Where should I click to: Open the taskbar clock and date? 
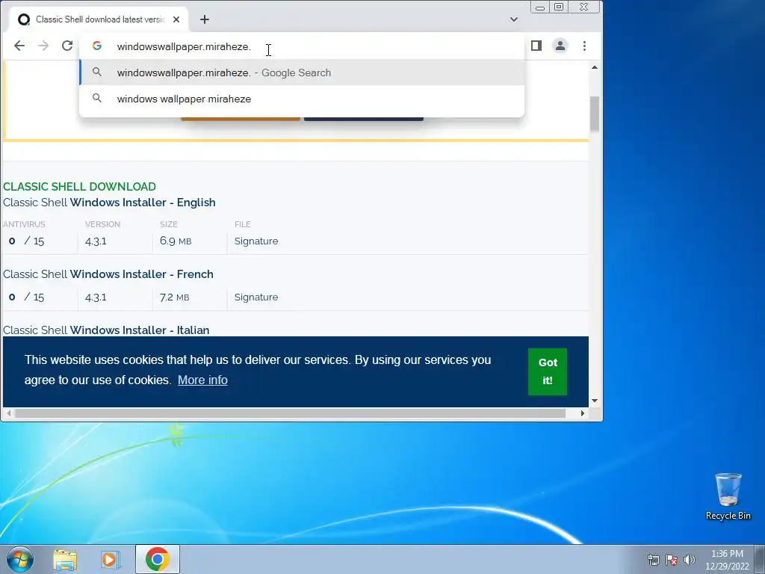[x=727, y=560]
